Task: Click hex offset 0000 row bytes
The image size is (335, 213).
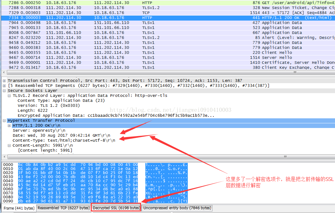Action: coord(78,165)
